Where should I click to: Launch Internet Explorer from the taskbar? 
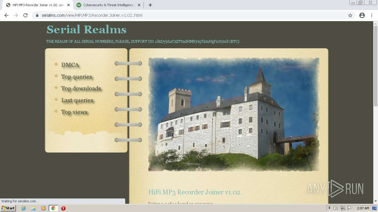coord(24,208)
